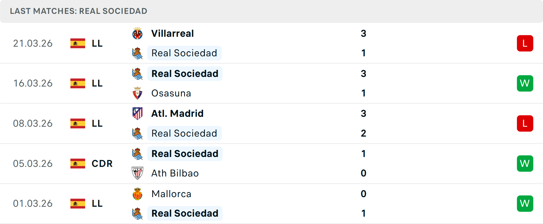543x224 pixels.
Task: Select the Real Sociedad badge next to Osasuna match
Action: tap(137, 73)
